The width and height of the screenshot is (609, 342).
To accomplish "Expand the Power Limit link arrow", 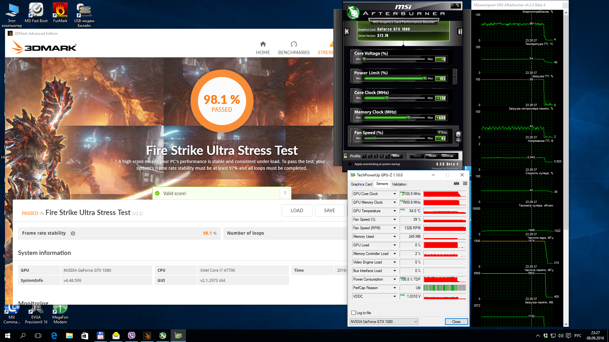I will point(455,77).
